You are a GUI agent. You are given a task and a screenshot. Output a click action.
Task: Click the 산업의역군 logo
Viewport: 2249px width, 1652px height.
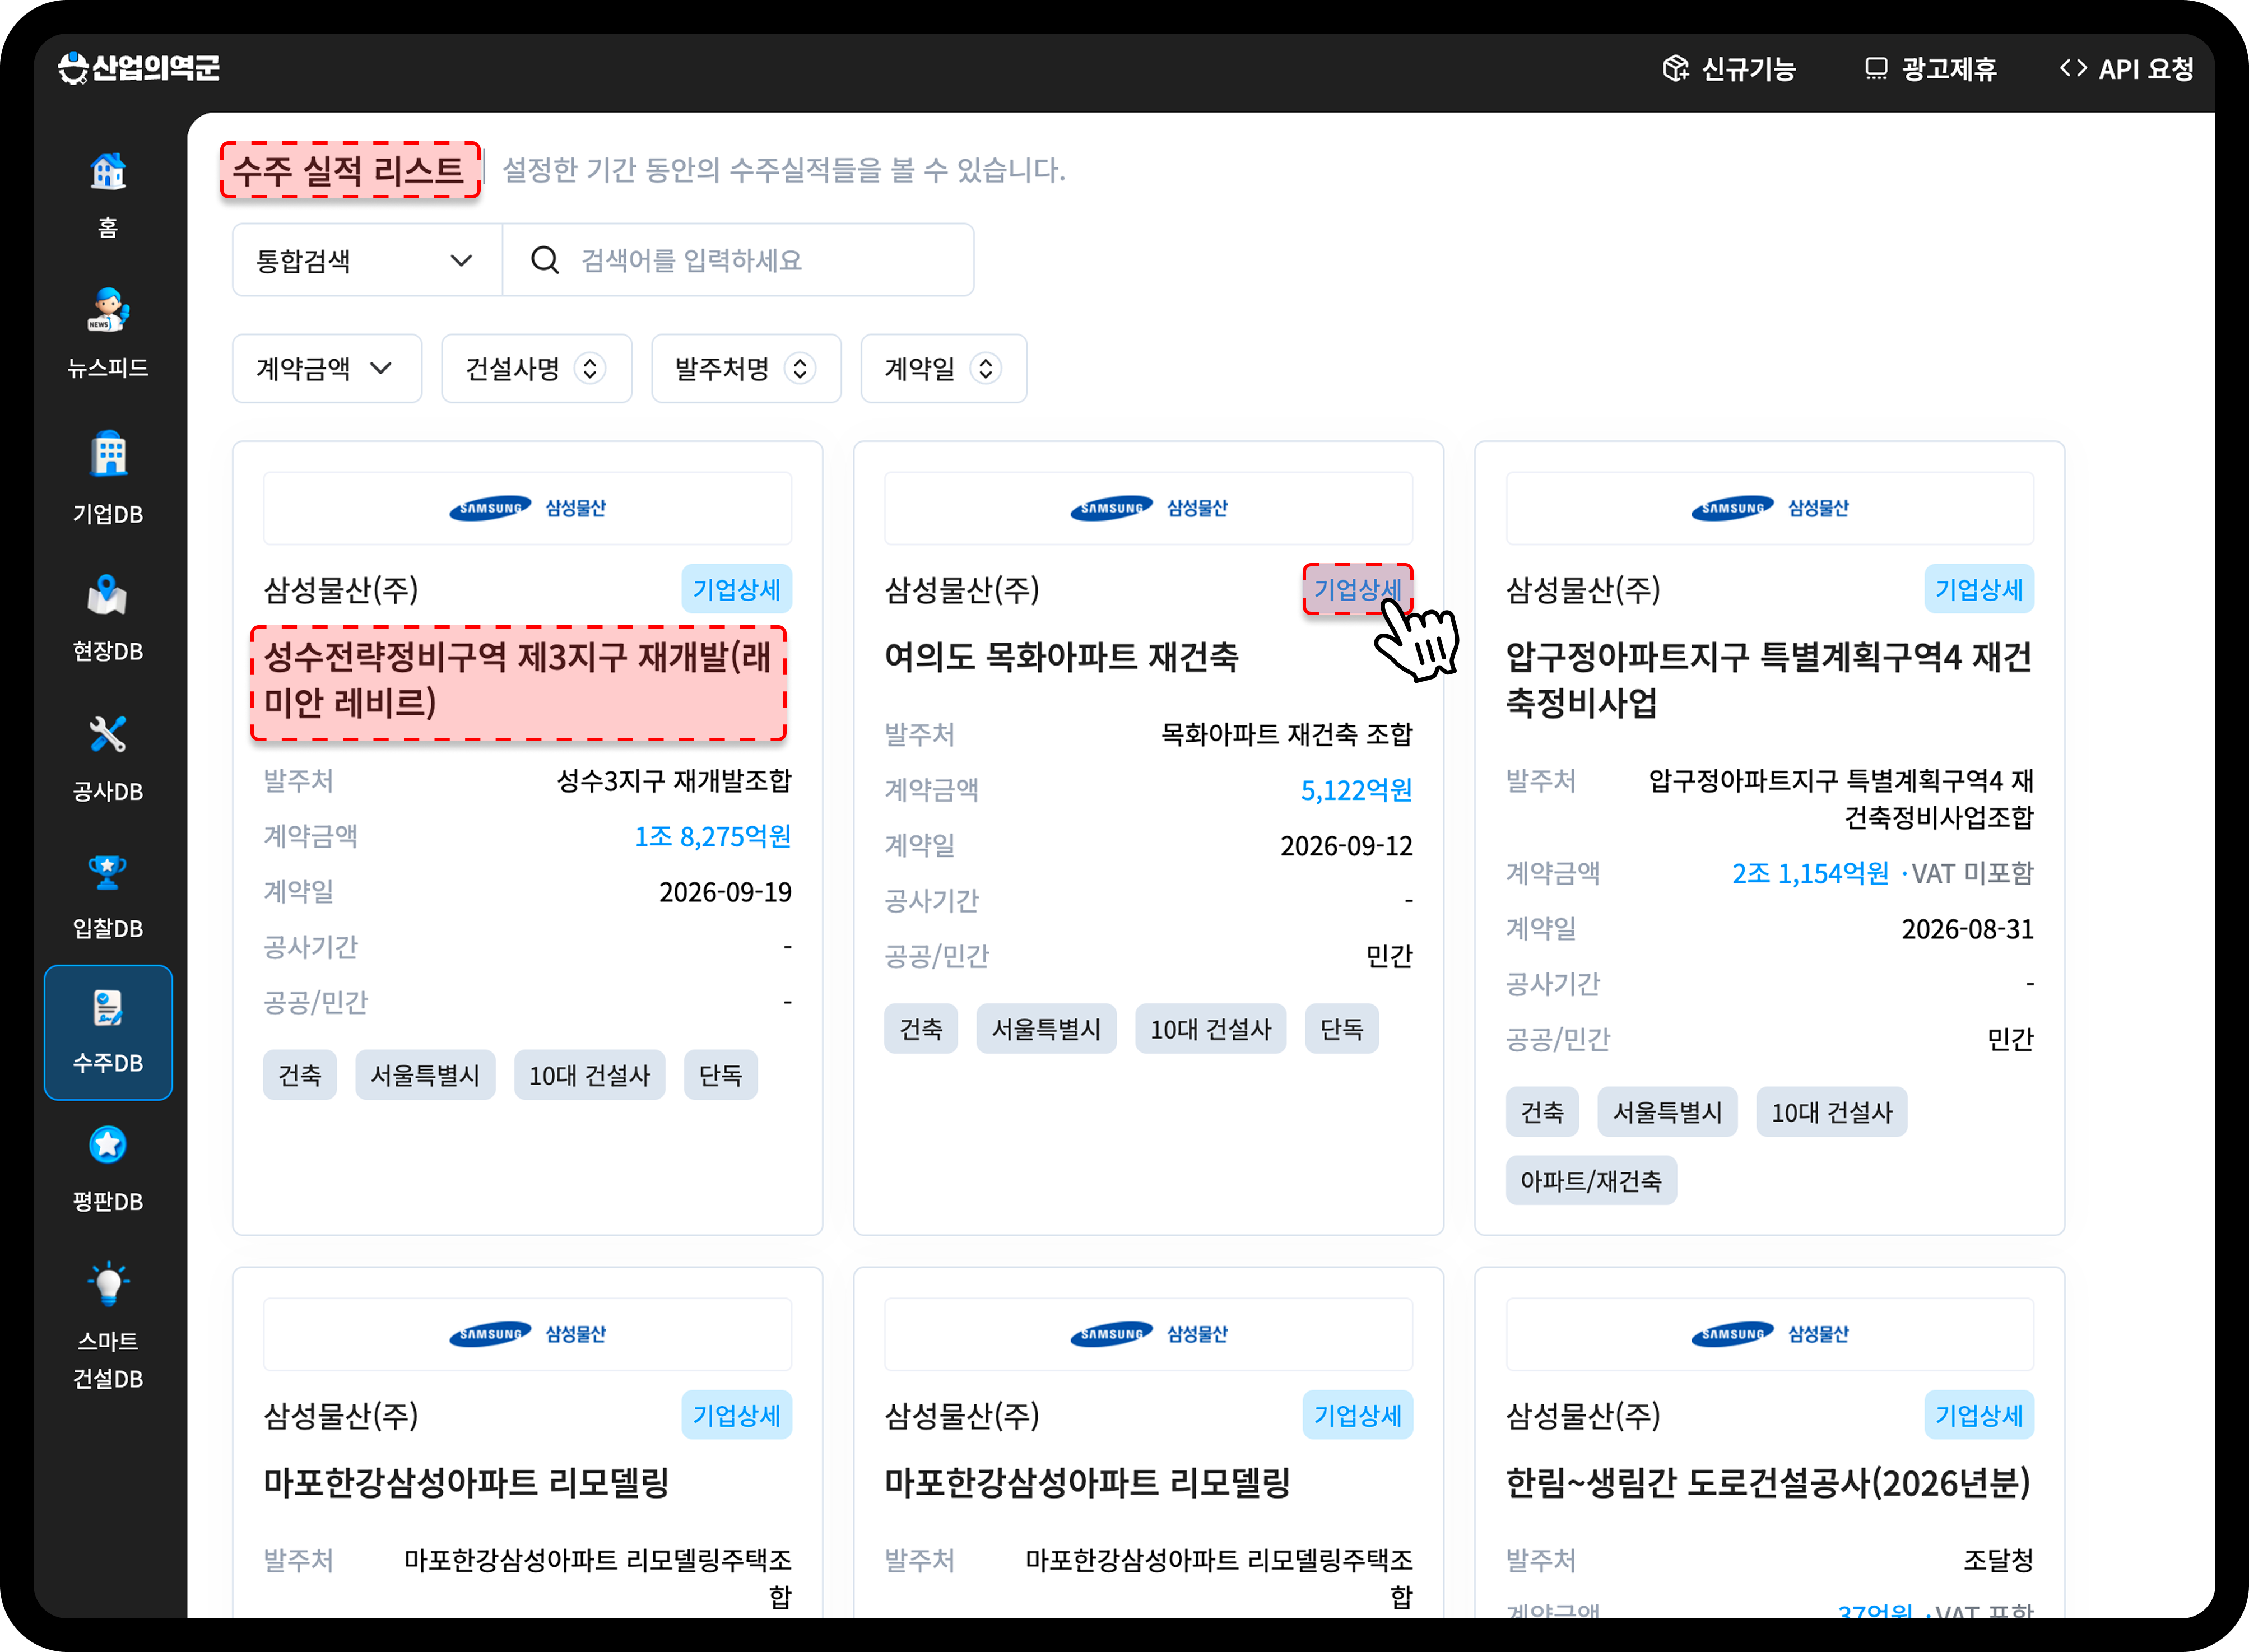tap(138, 68)
